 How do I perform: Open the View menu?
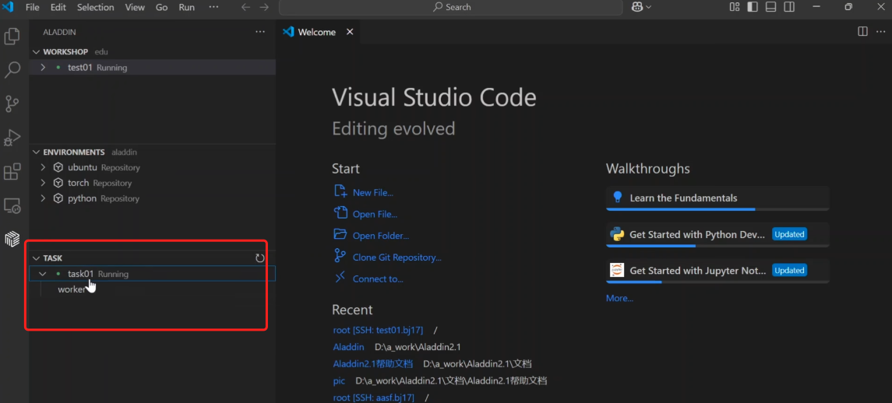pyautogui.click(x=135, y=7)
